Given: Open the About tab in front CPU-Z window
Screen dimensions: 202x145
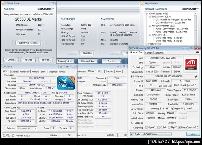Looking at the screenshot, I should click(x=62, y=71).
